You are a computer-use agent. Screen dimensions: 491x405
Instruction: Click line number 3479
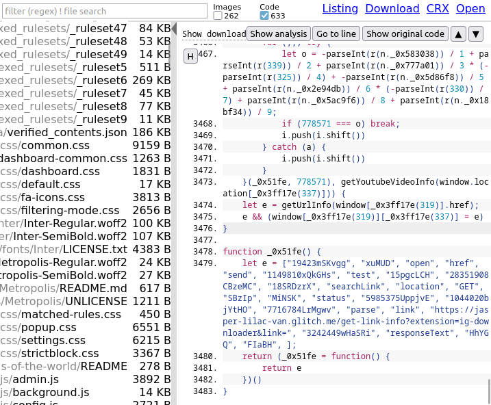coord(205,263)
